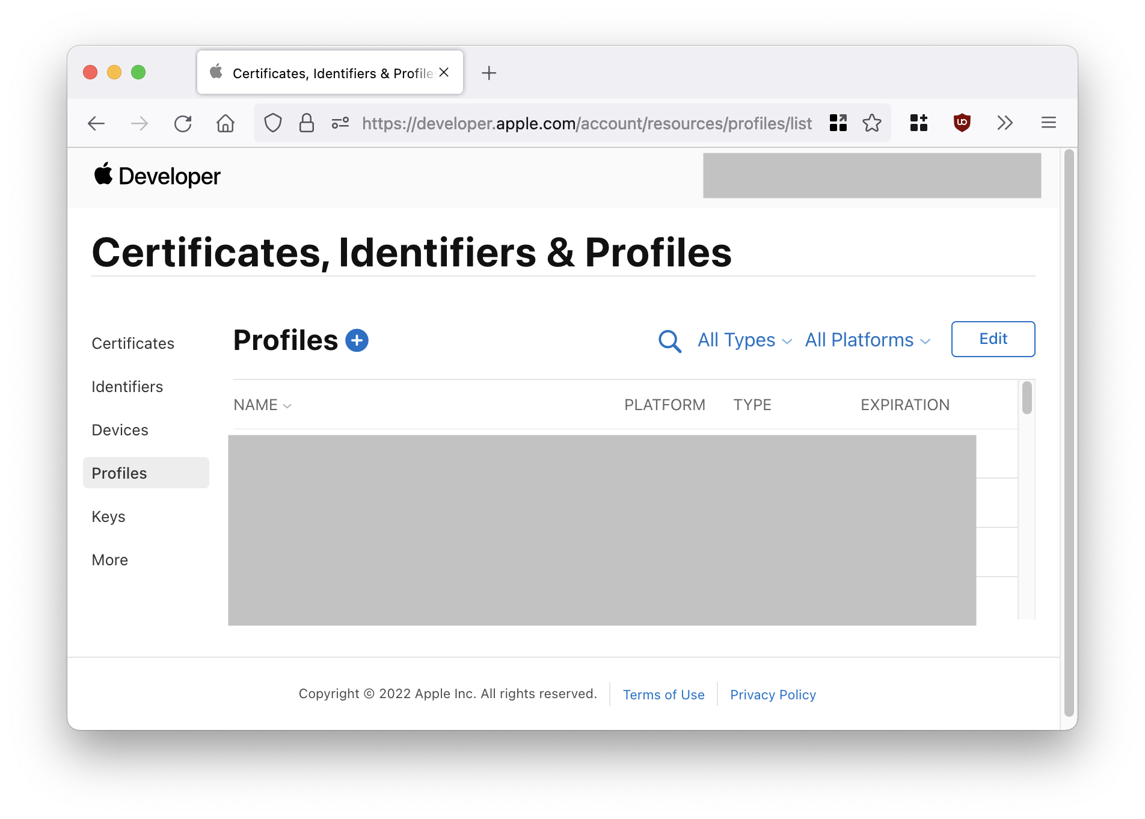Click the EXPIRATION column header
Image resolution: width=1145 pixels, height=819 pixels.
(x=905, y=405)
